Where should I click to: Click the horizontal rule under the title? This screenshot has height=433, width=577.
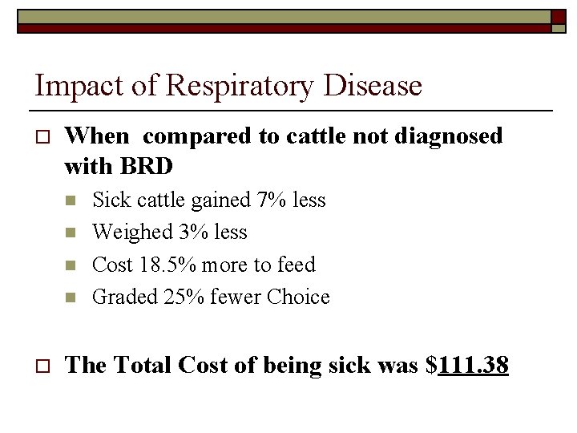point(293,109)
